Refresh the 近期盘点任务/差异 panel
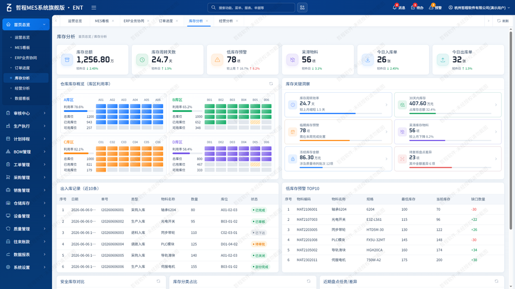This screenshot has height=289, width=515. (496, 281)
